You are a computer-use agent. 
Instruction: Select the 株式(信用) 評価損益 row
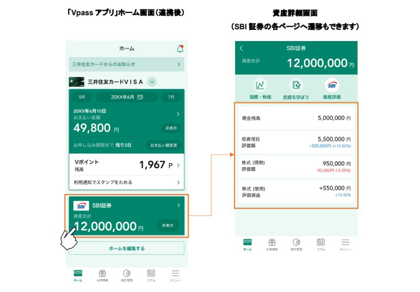[x=296, y=191]
